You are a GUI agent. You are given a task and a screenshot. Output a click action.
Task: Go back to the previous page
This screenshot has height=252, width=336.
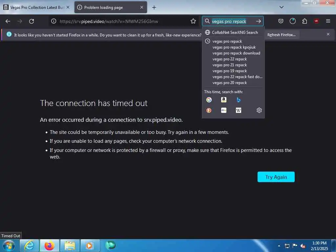pos(8,21)
